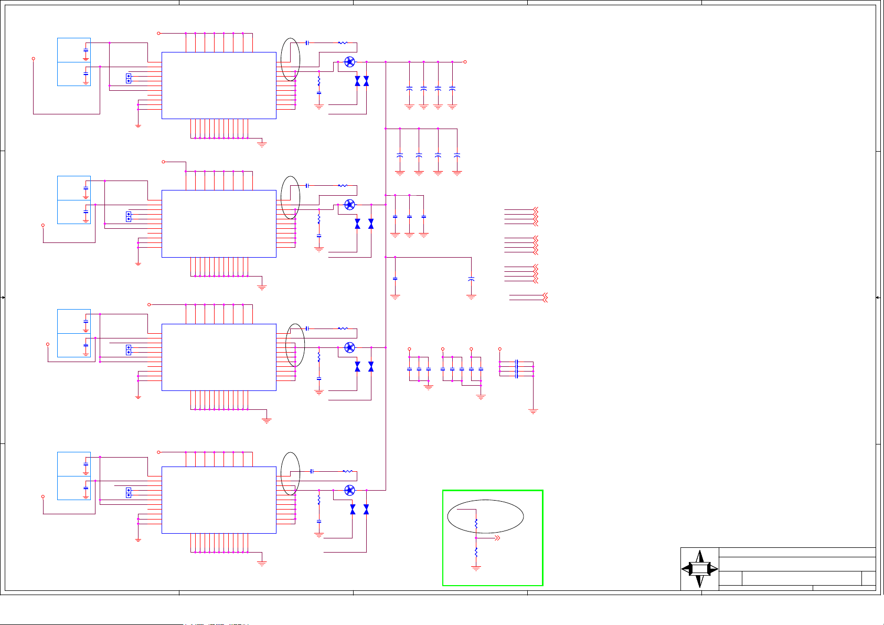Click the compass star logo in title block
Viewport: 884px width, 625px height.
700,569
